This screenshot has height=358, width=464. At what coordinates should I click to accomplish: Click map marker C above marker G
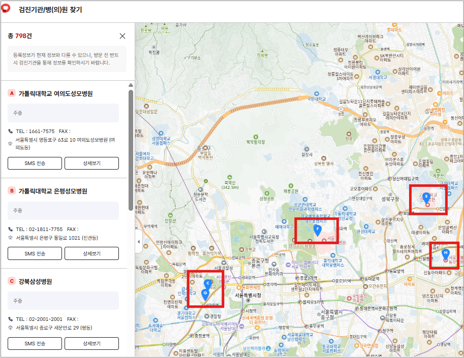click(x=207, y=284)
